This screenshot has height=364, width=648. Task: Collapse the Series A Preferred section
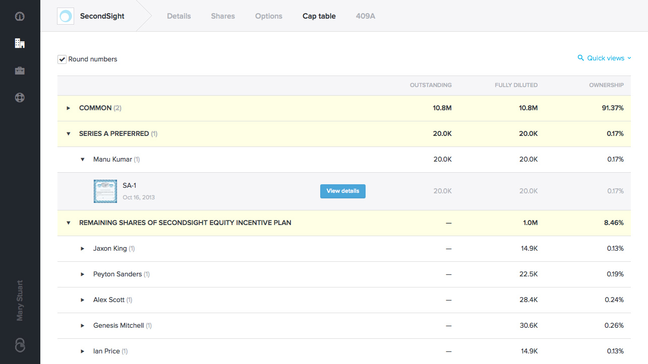69,134
